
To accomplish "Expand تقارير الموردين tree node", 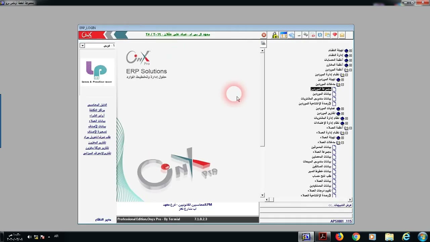I will click(342, 114).
